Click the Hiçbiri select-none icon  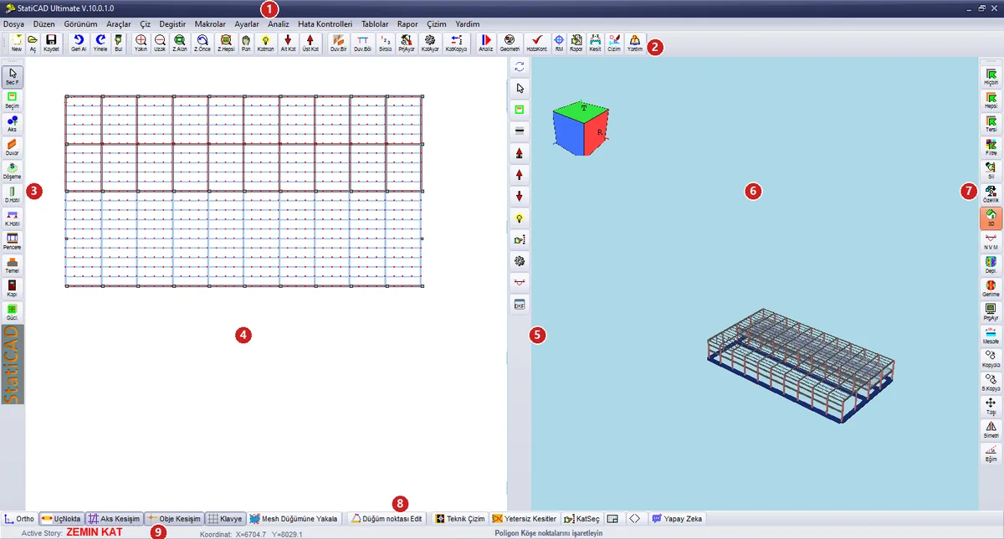[x=991, y=78]
